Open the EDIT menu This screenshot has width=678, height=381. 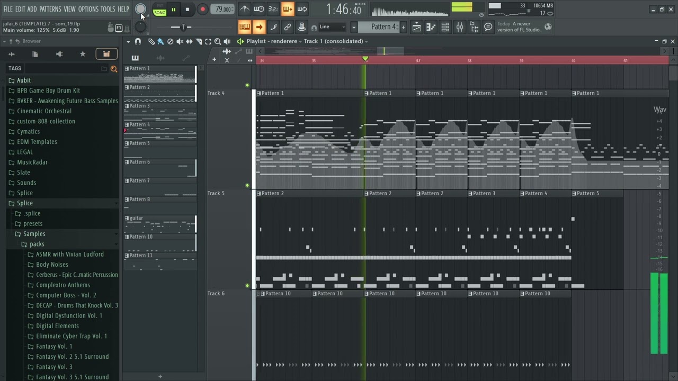[20, 9]
